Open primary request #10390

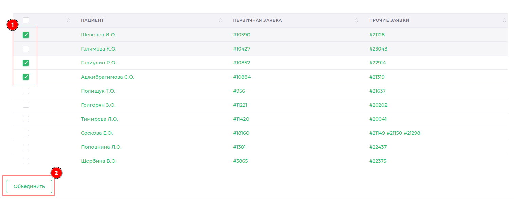241,35
